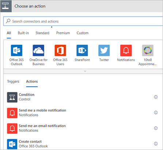Open the SharePoint connector icon
The width and height of the screenshot is (163, 150).
pyautogui.click(x=82, y=50)
